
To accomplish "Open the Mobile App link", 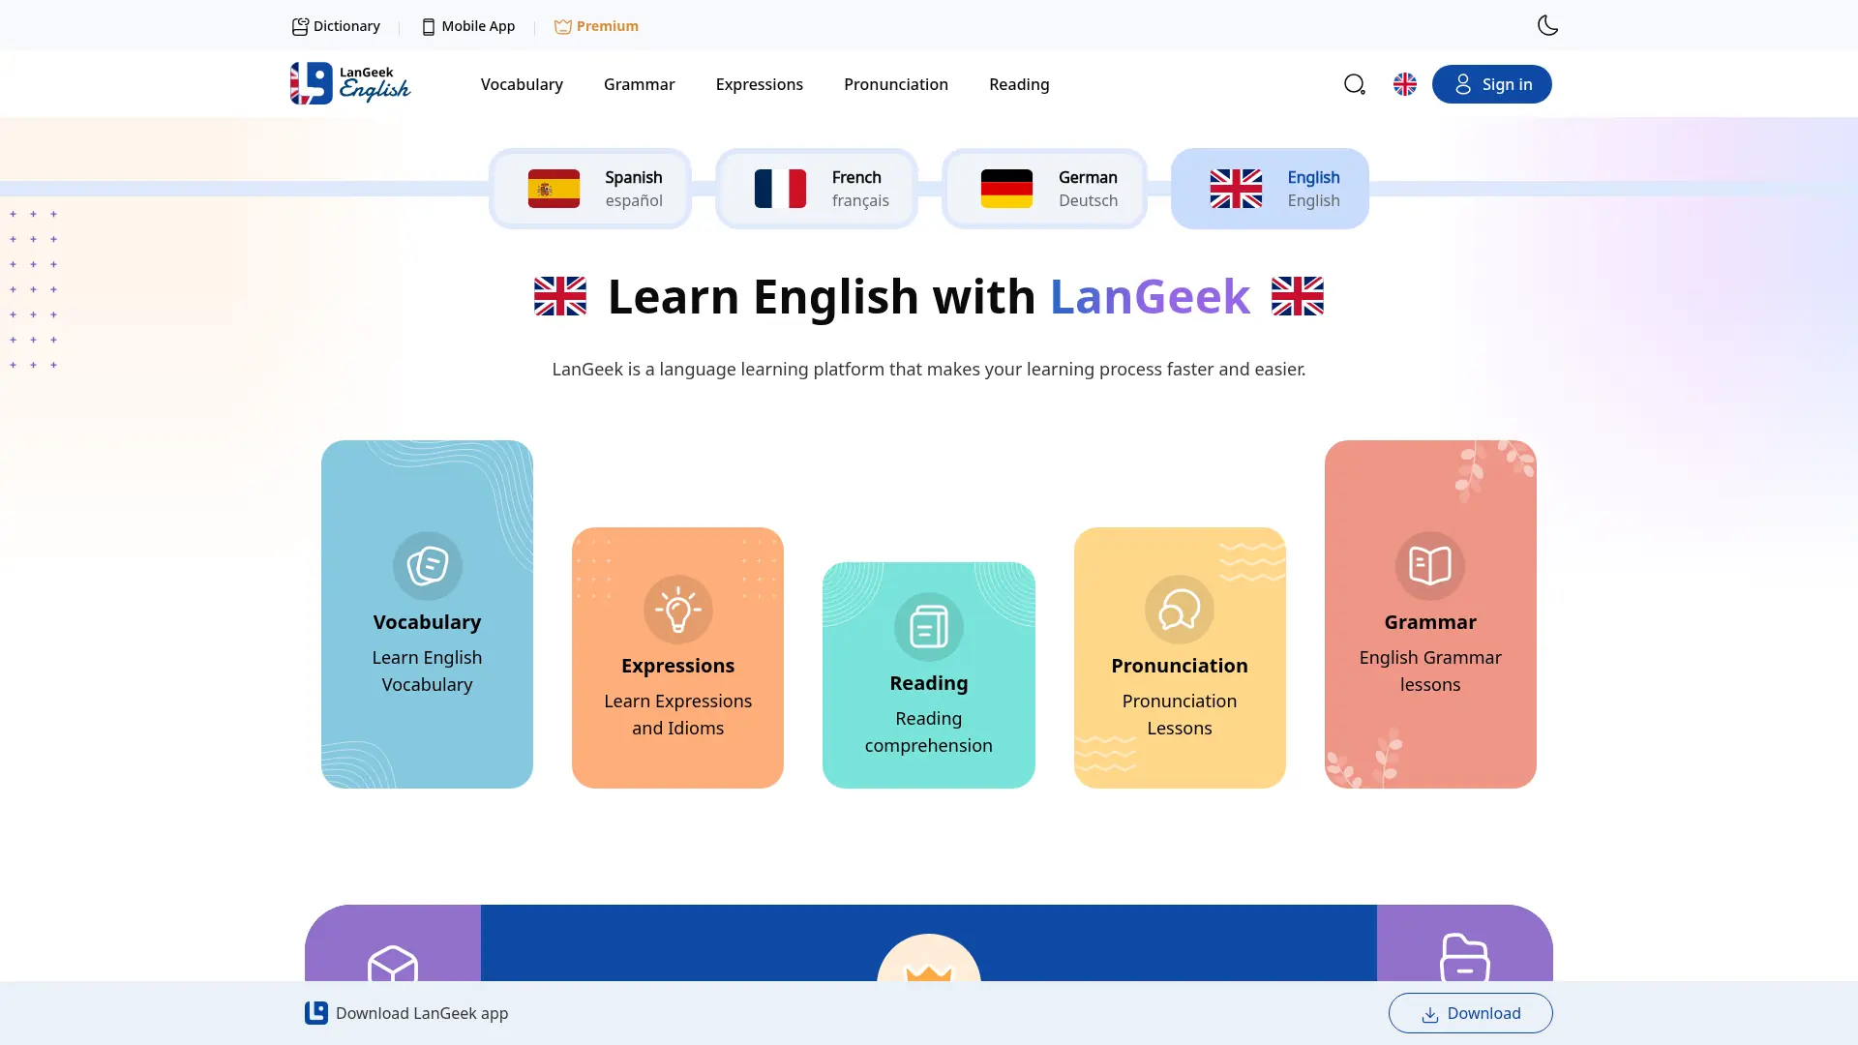I will pyautogui.click(x=468, y=26).
